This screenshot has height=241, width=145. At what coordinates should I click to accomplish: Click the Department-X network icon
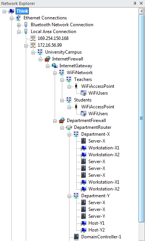coord(76,134)
